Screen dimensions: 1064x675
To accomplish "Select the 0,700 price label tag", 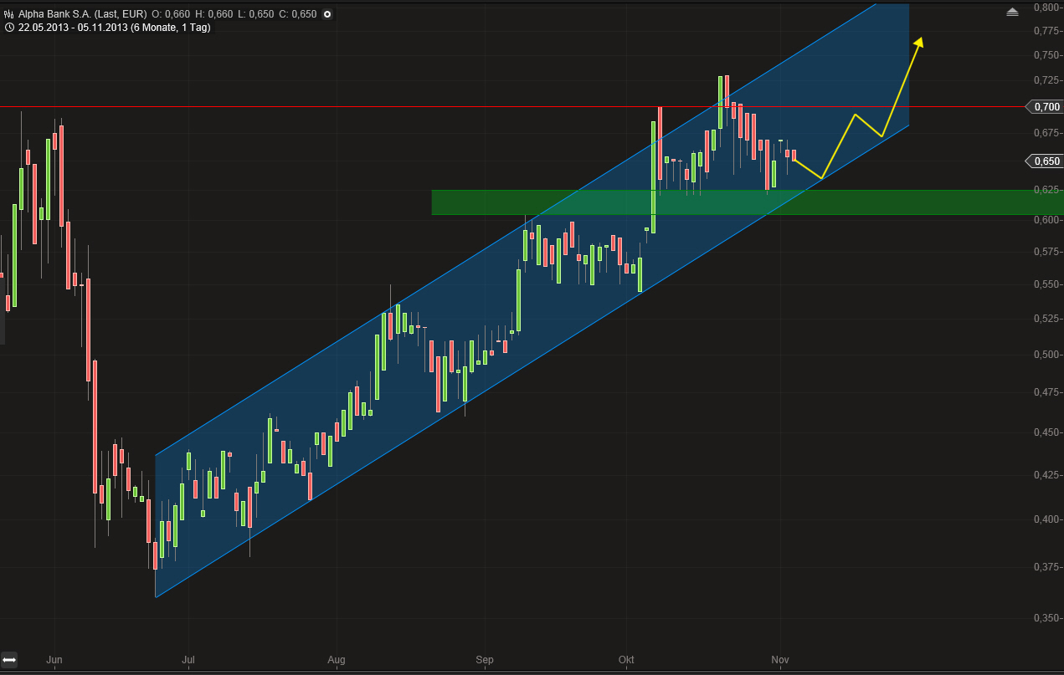I will [1044, 107].
